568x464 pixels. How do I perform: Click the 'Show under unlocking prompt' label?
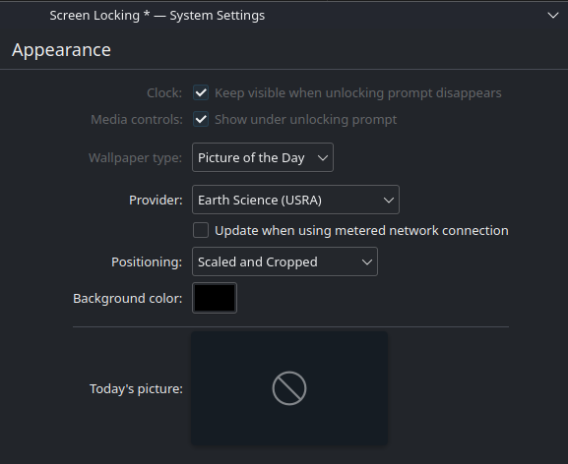point(306,120)
